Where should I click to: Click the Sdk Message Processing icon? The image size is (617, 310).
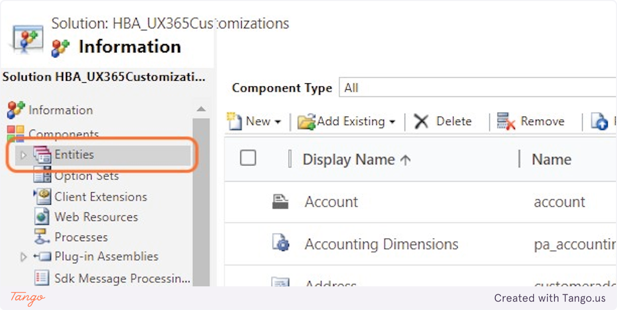(42, 278)
